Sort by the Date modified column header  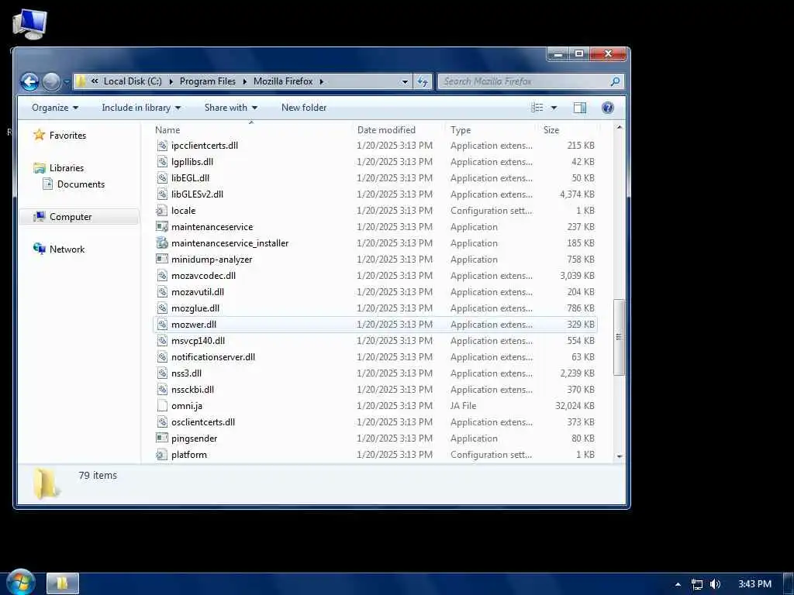(x=386, y=130)
